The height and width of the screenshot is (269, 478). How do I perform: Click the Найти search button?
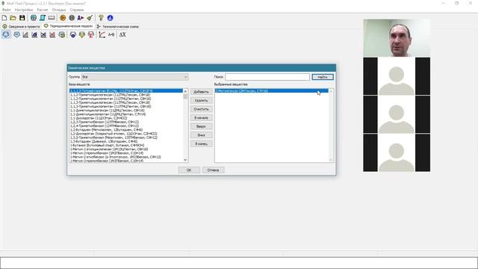point(323,77)
